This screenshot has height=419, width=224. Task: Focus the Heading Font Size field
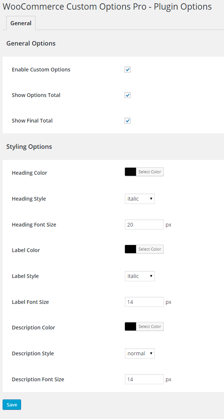click(x=144, y=225)
